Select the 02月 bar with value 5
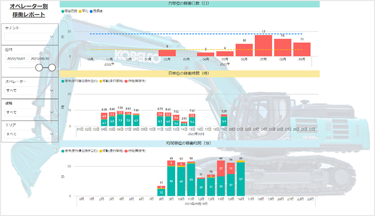 [x=167, y=53]
